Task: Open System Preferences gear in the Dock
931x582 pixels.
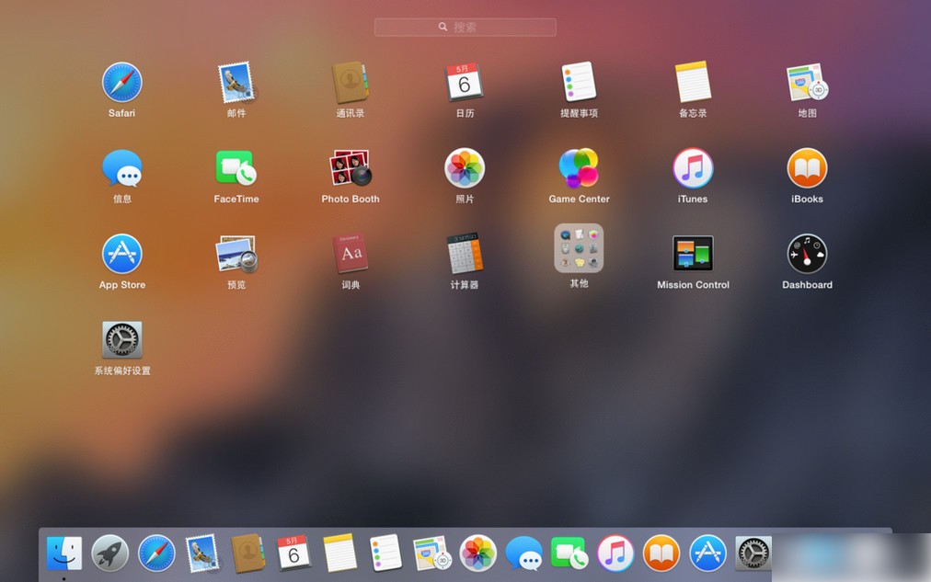Action: (x=753, y=553)
